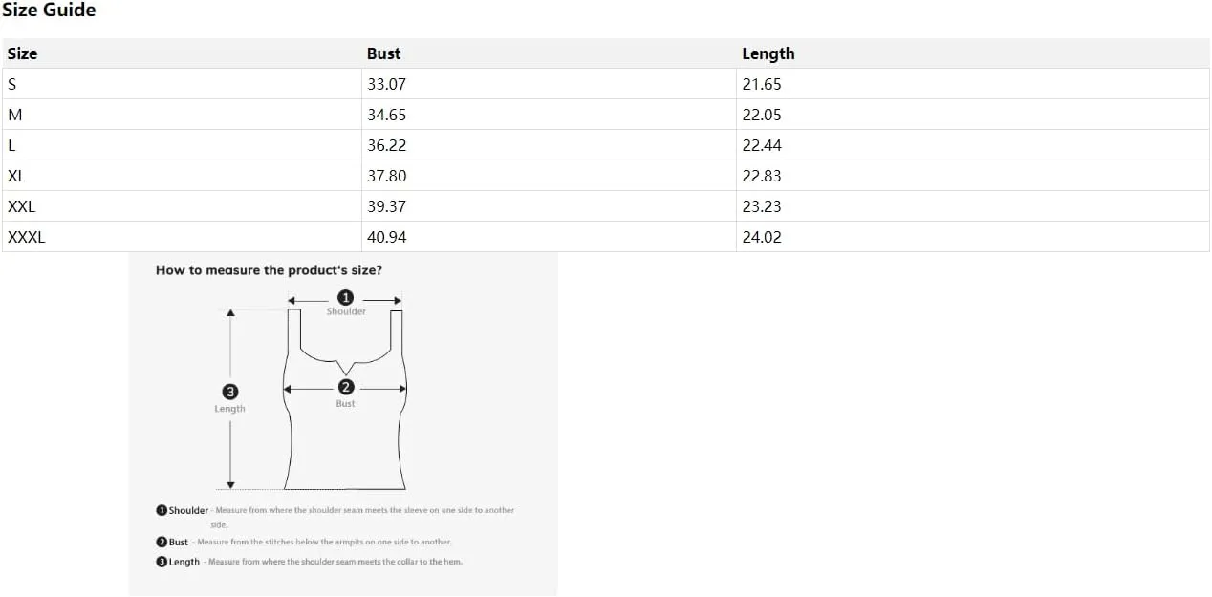
Task: Click length value 23.23 for XXL
Action: [x=762, y=206]
